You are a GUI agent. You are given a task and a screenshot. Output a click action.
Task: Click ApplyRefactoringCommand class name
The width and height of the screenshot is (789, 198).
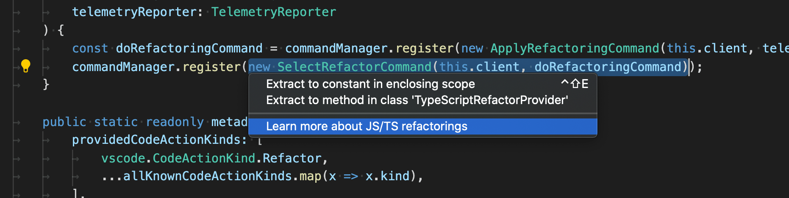[574, 48]
